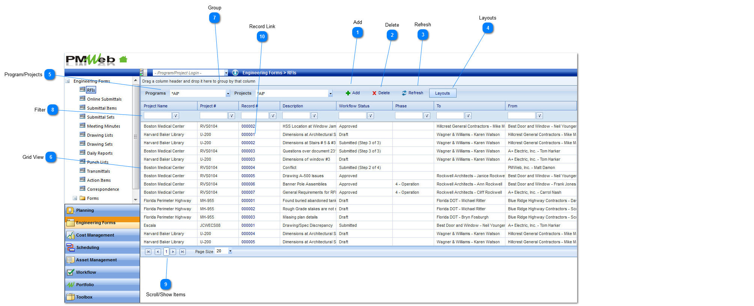Open the Page Size dropdown
This screenshot has height=306, width=754.
pyautogui.click(x=230, y=251)
